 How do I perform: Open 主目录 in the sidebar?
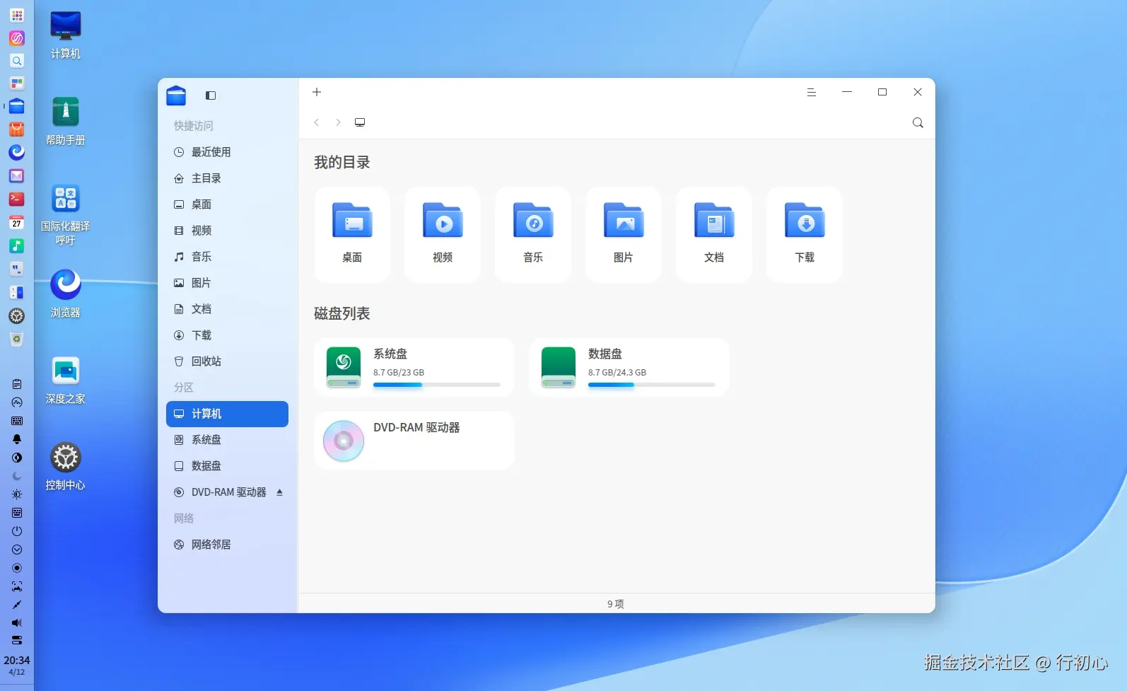point(227,178)
